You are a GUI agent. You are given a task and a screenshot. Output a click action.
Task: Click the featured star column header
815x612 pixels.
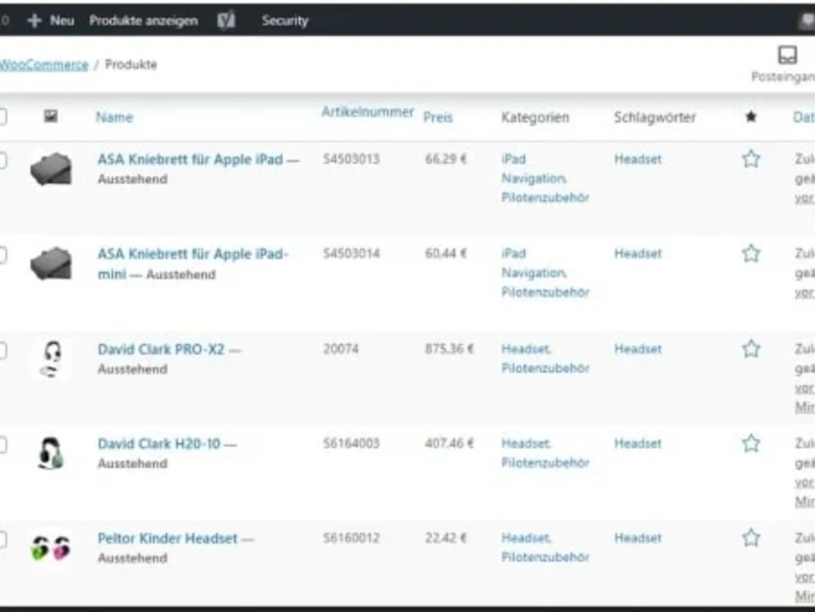(x=751, y=117)
